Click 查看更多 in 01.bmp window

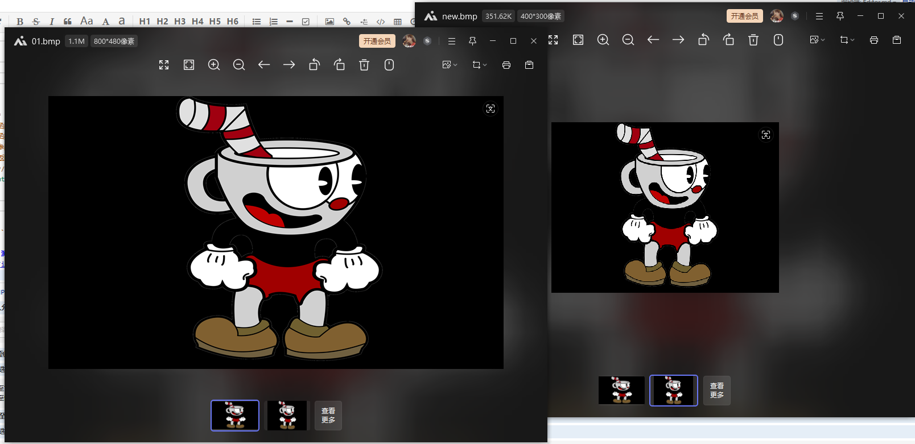coord(328,416)
